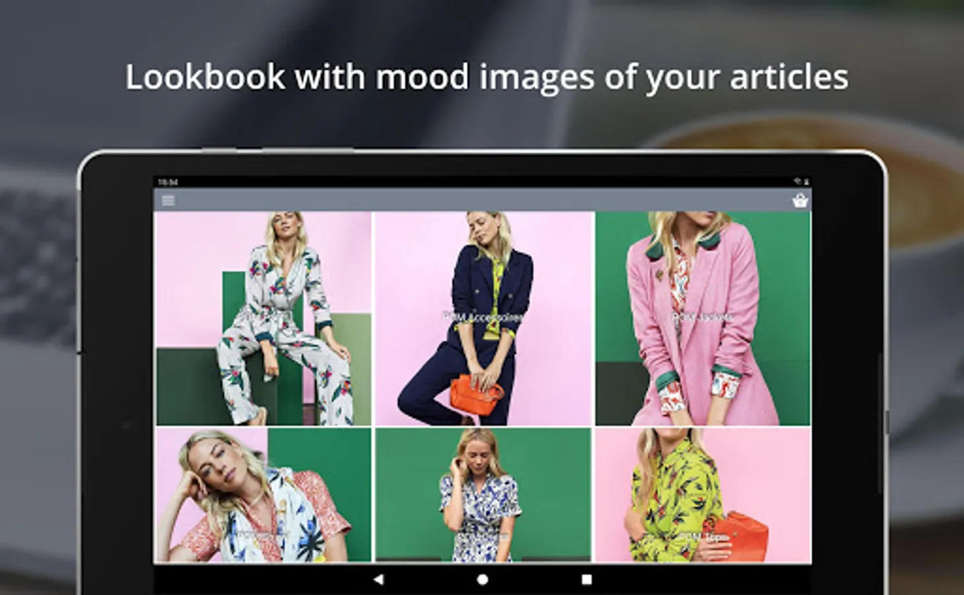Open the floral jumpsuit lookbook image
This screenshot has width=964, height=595.
[263, 319]
